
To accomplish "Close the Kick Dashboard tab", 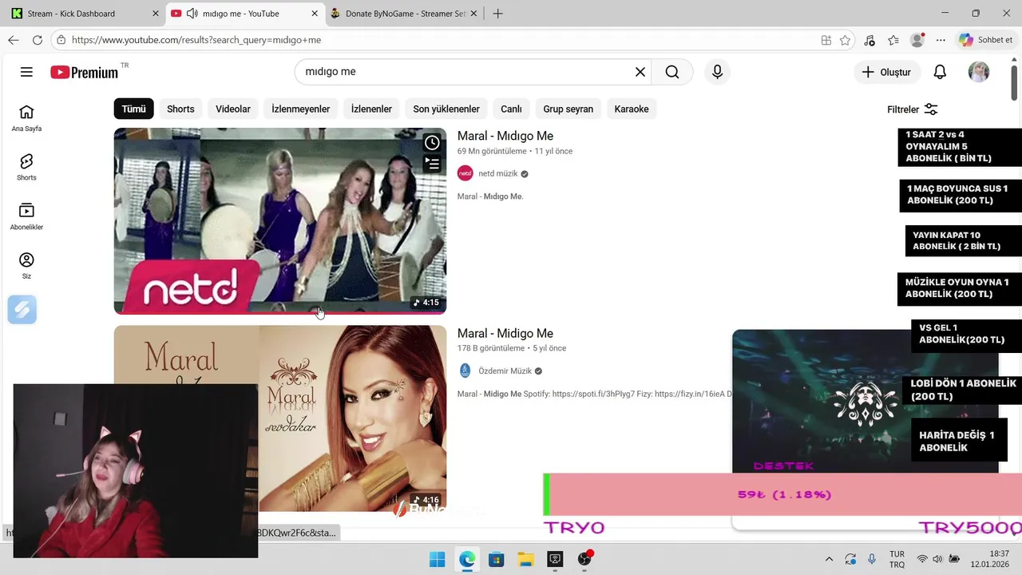I will point(156,14).
